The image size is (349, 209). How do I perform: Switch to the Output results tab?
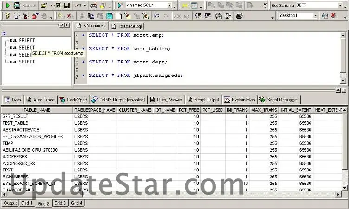click(10, 203)
